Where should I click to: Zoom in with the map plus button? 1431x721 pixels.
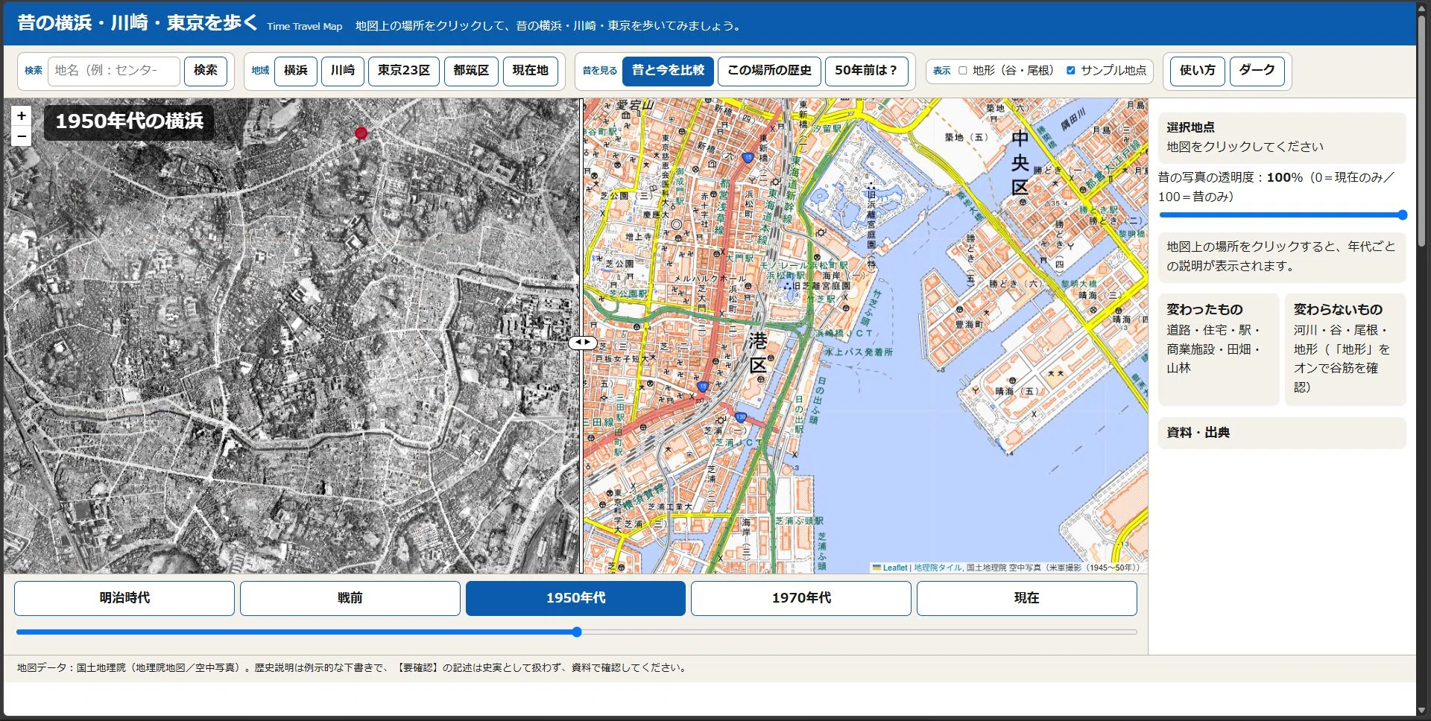(x=22, y=116)
